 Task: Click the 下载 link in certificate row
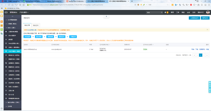pyautogui.click(x=196, y=49)
